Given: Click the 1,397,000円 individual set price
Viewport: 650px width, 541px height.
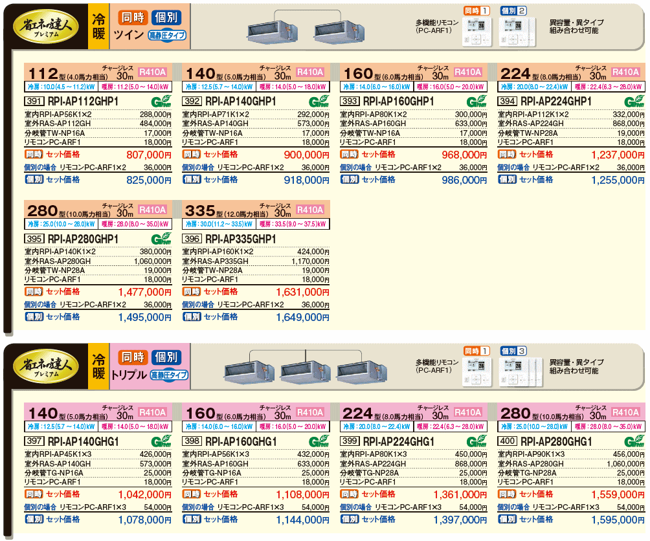Looking at the screenshot, I should 460,520.
